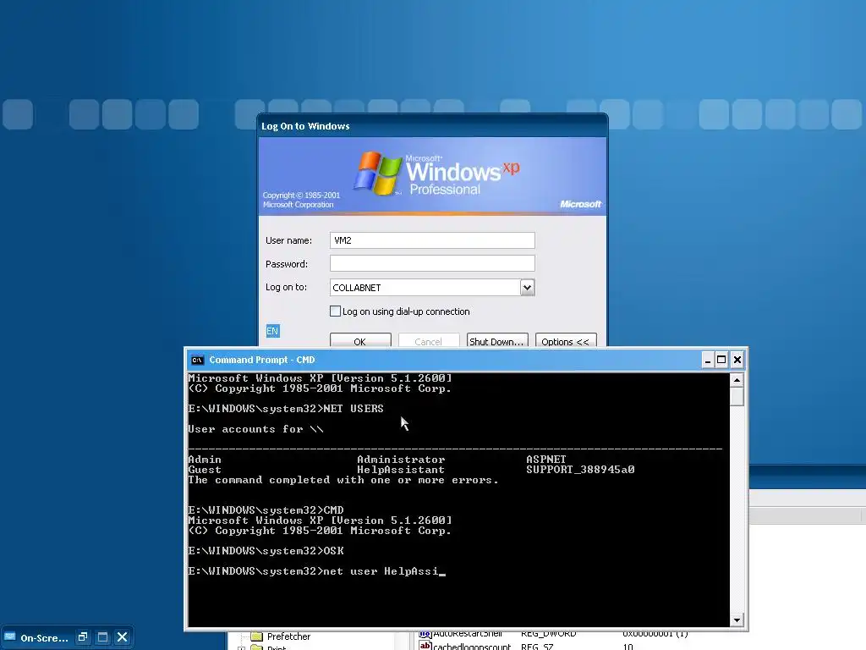Screen dimensions: 866x650
Task: Click the greyed Cancel button
Action: (429, 340)
